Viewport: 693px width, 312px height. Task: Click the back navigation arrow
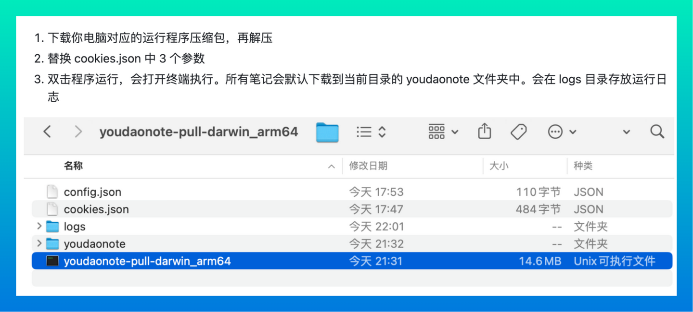pos(47,132)
